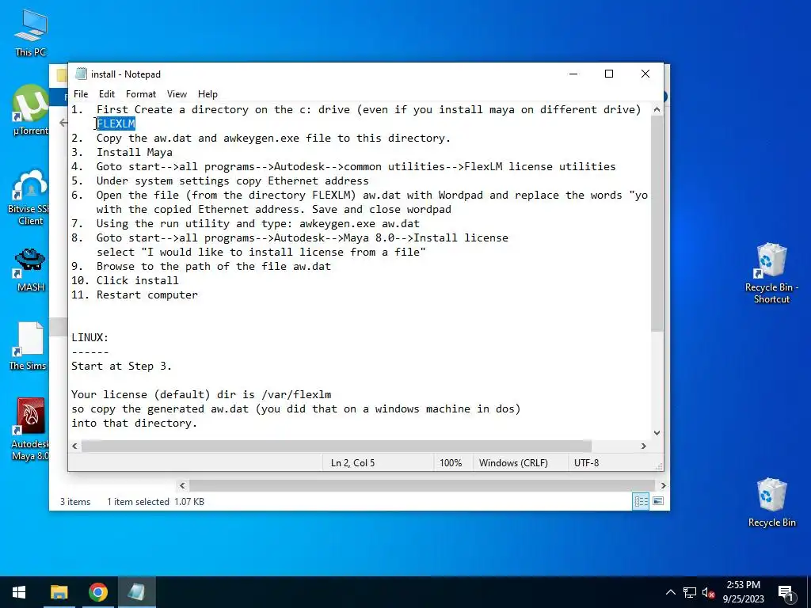Open Recycle Bin - Shortcut icon
Screen dimensions: 811x608
click(771, 273)
